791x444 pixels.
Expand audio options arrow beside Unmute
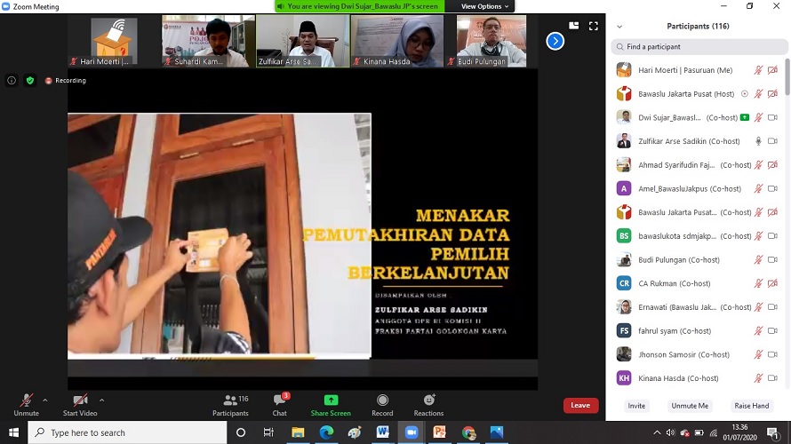tap(45, 400)
